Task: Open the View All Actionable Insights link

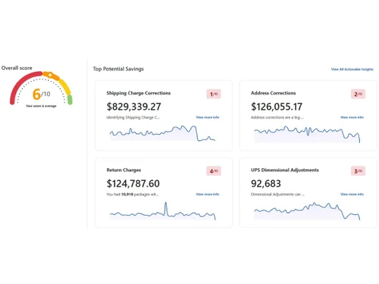Action: pos(352,69)
